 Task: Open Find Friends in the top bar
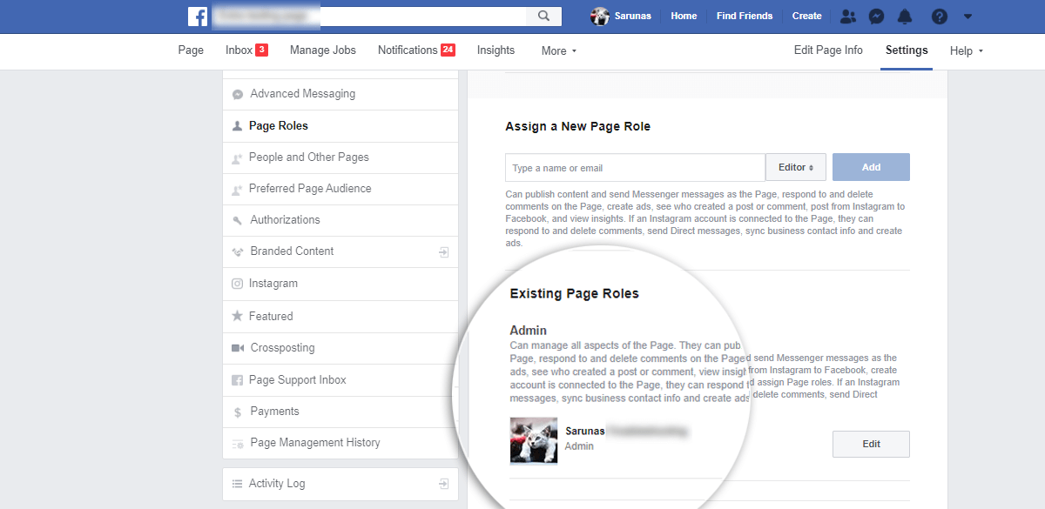(x=745, y=16)
